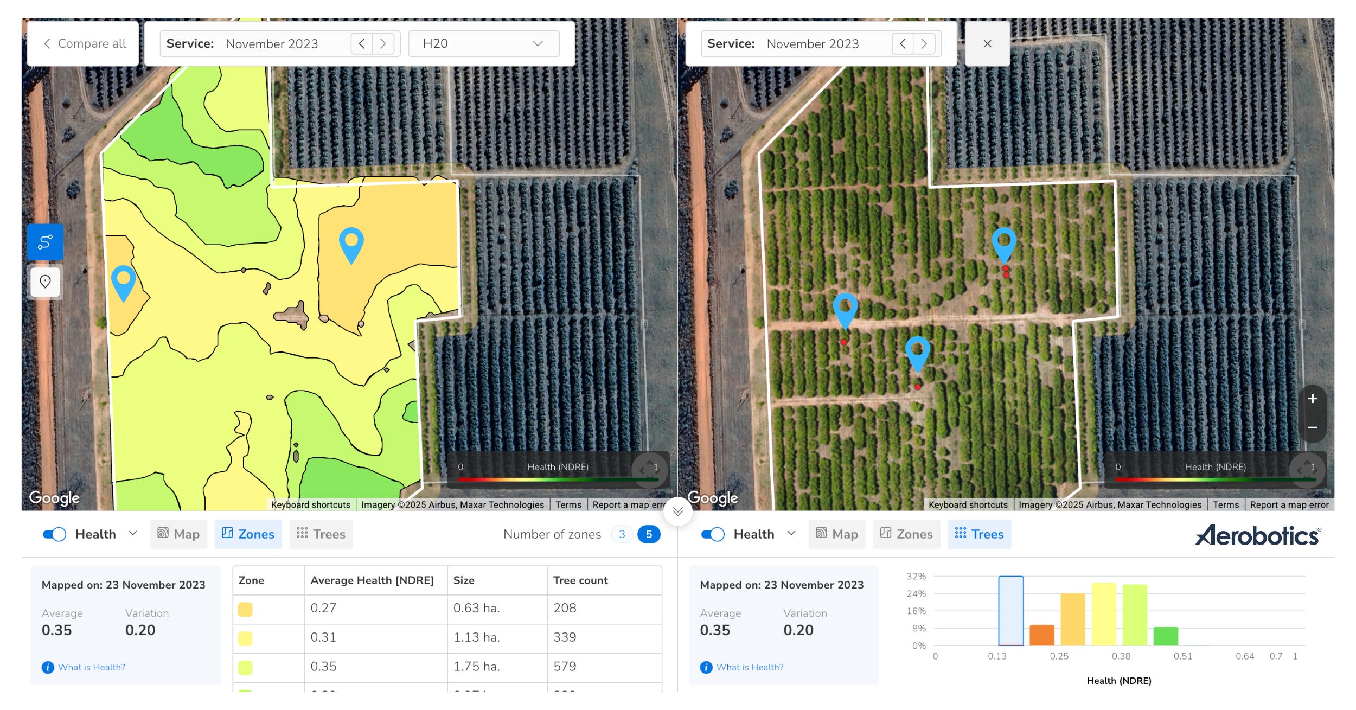Screen dimensions: 1356x710
Task: Click the blue pin in orange zone
Action: [351, 242]
